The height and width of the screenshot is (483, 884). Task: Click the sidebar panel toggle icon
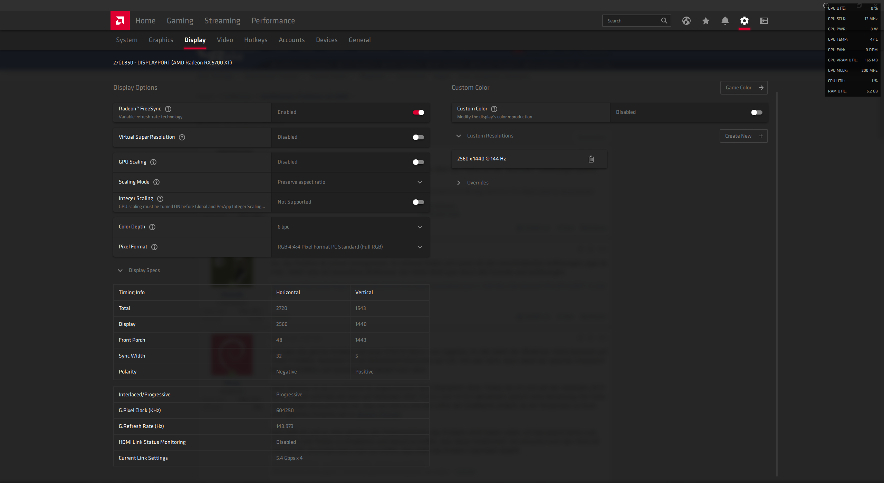coord(763,21)
